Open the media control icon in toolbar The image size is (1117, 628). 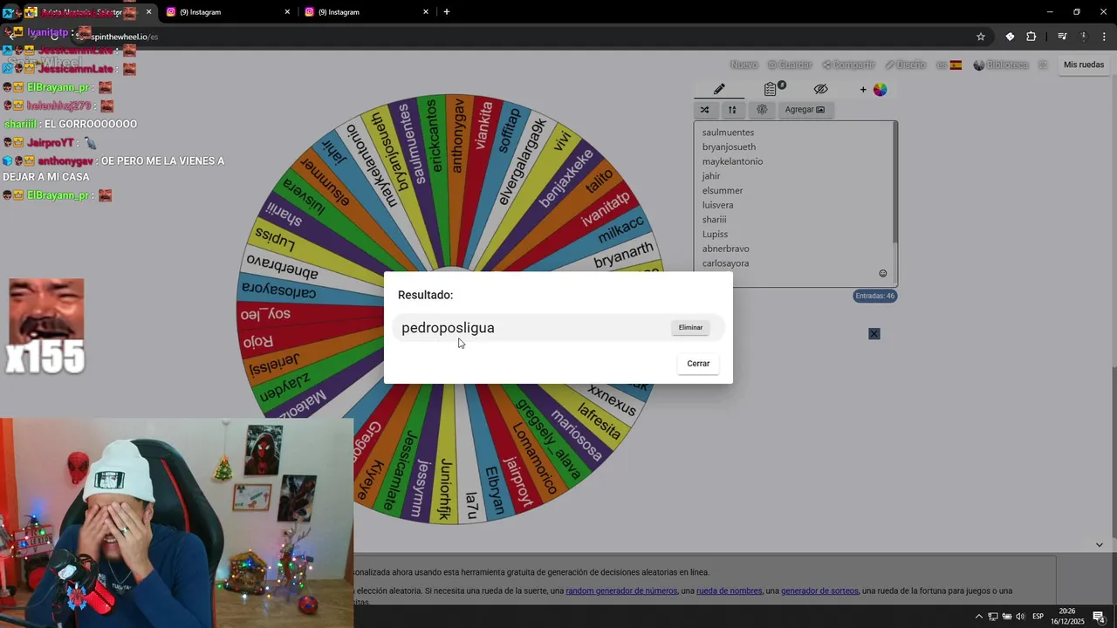point(1062,37)
